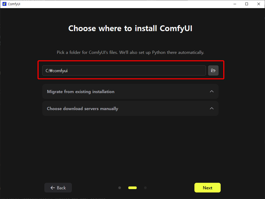
Task: Expand the Choose download servers manually chevron
Action: [212, 109]
